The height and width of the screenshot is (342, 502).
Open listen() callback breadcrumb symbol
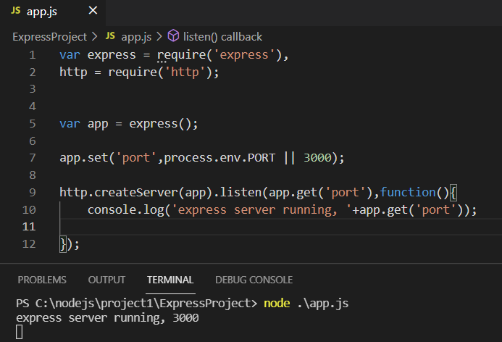(x=222, y=37)
